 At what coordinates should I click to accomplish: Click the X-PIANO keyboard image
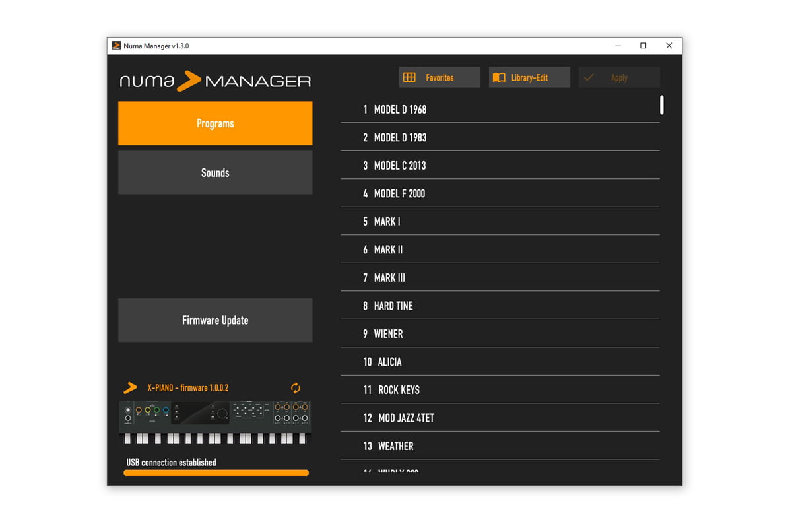(x=215, y=422)
